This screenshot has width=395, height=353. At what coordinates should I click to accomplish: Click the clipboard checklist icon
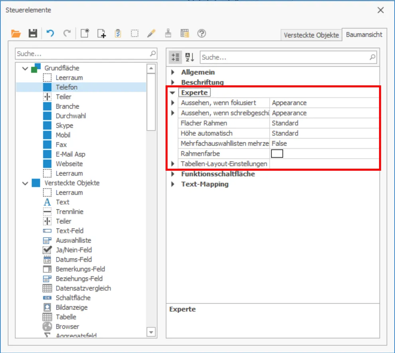click(x=118, y=34)
